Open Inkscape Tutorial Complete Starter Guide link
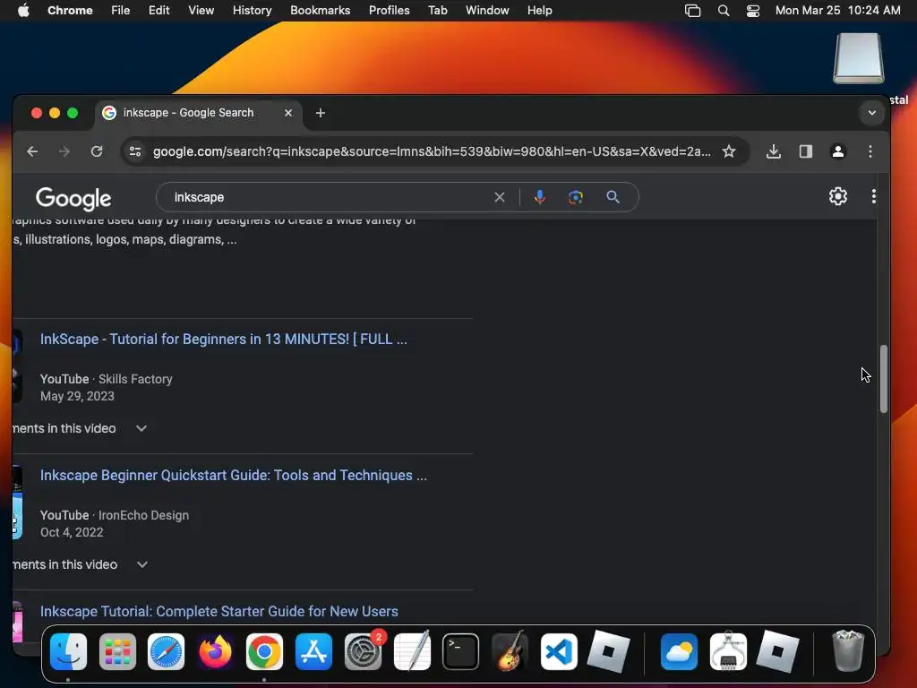 [219, 611]
